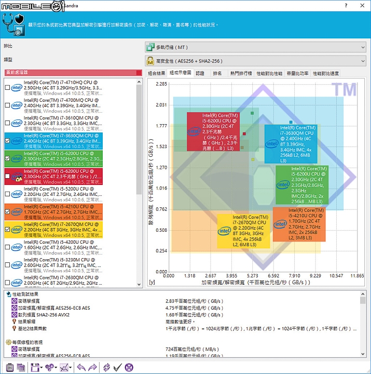Click Intel logo next to i7-3610QM entry

click(17, 123)
